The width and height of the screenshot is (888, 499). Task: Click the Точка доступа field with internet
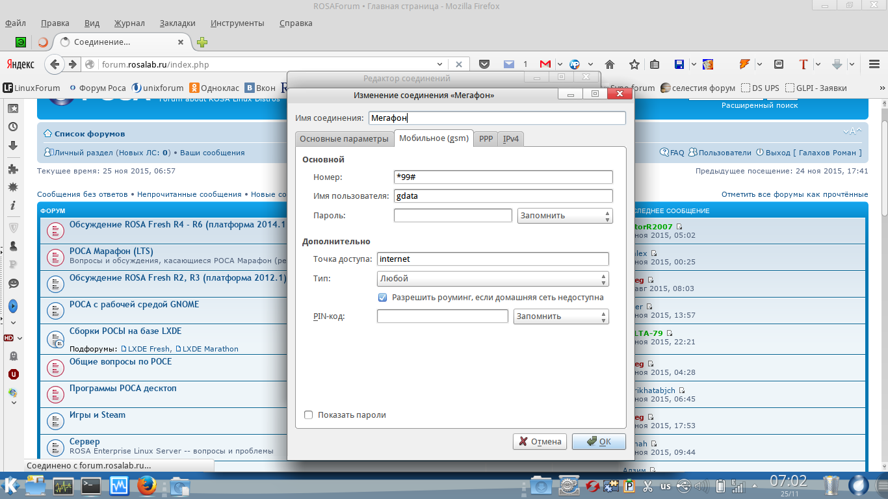[x=493, y=259]
